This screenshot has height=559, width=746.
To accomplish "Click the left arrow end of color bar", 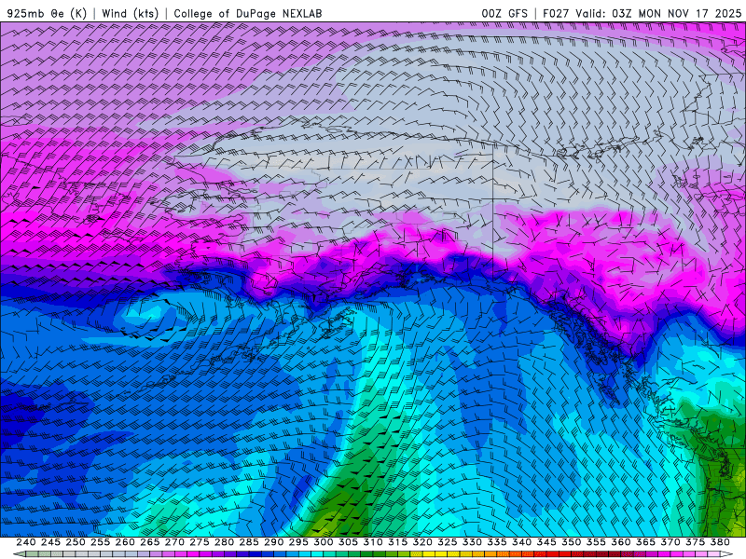I will [x=19, y=554].
